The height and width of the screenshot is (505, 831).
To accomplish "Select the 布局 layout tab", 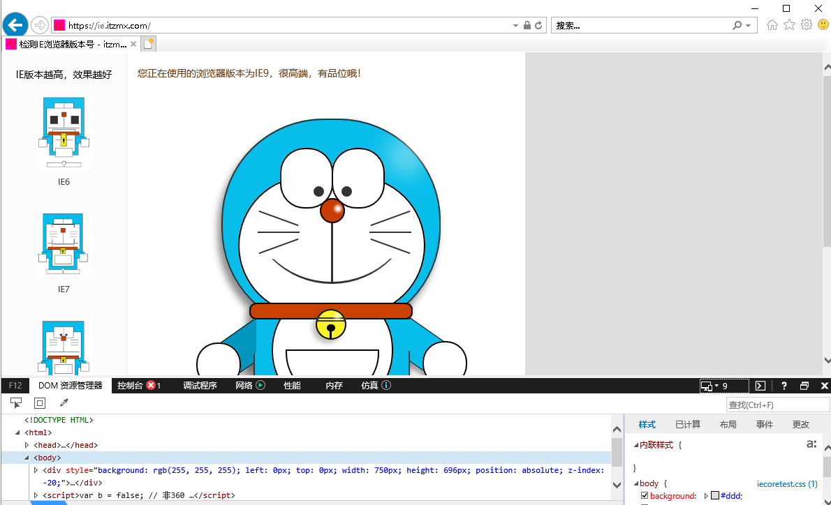I will click(728, 425).
